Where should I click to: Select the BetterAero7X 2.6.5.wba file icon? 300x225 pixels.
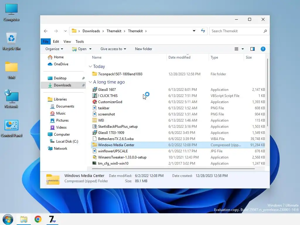[x=95, y=139]
